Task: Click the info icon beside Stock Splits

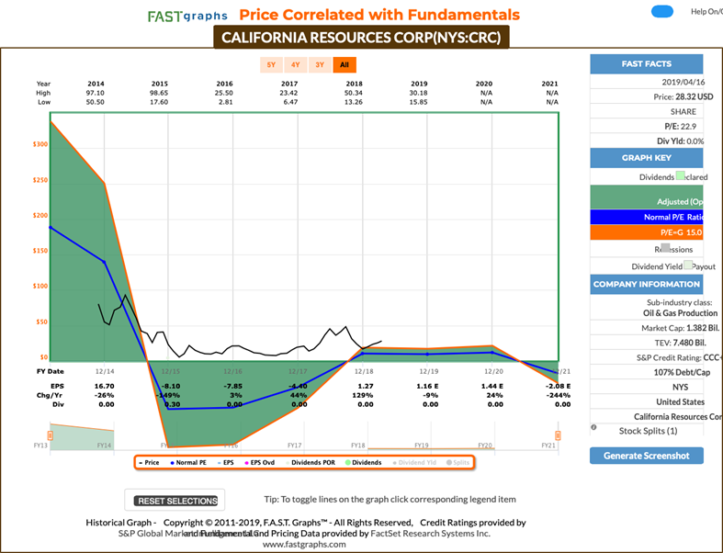Action: click(593, 427)
